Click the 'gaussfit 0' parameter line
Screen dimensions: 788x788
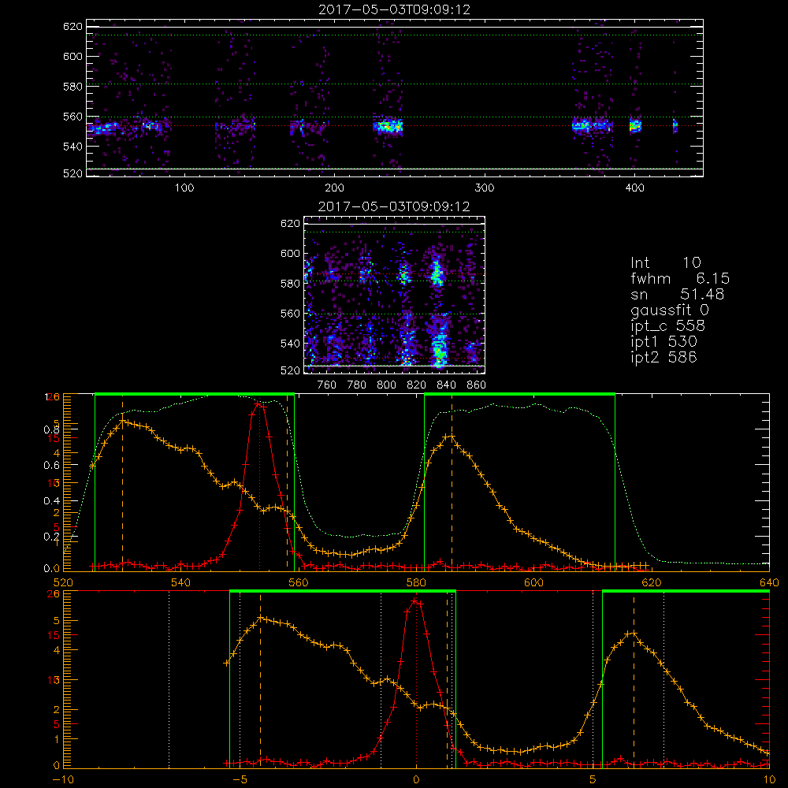tap(670, 310)
